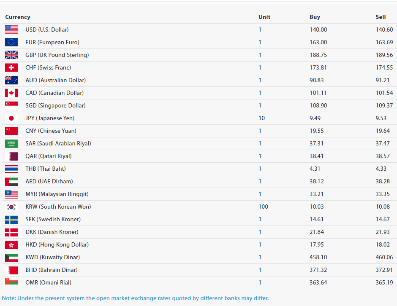Click the Saudi Arabian flag icon
This screenshot has height=306, width=397.
click(11, 143)
